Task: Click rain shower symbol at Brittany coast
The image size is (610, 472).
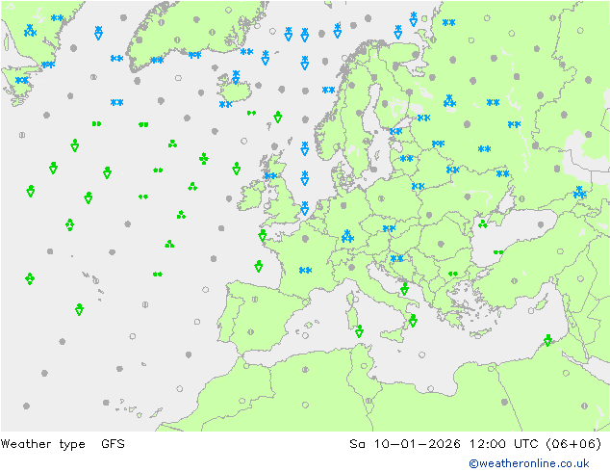Action: pos(263,235)
